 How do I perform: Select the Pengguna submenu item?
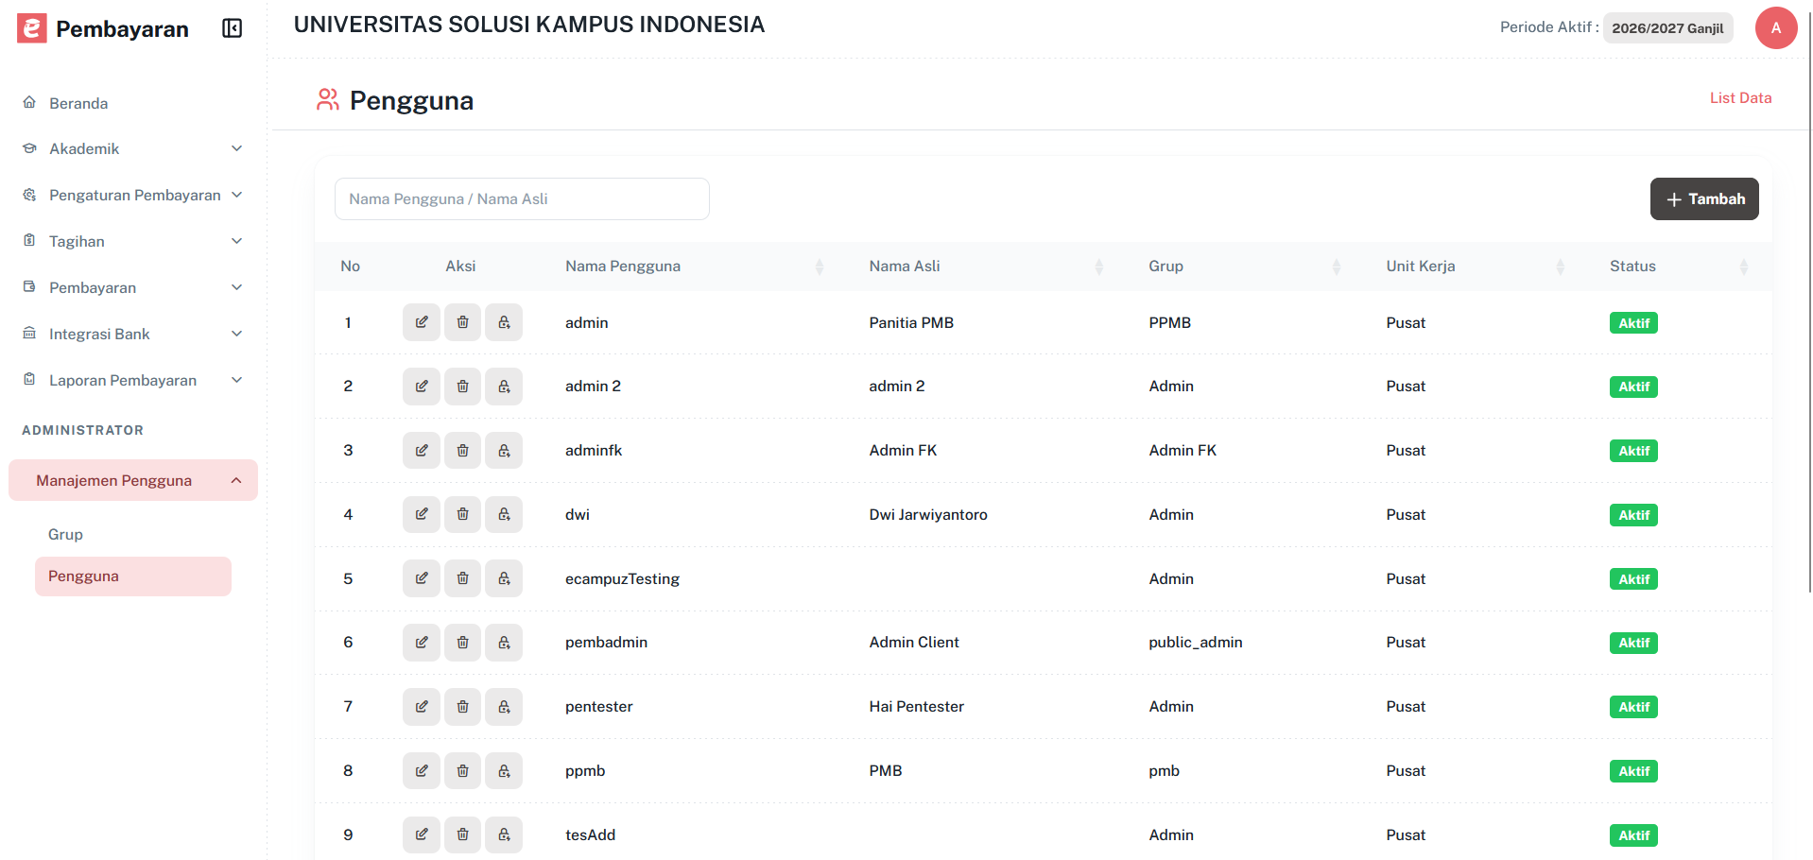133,576
